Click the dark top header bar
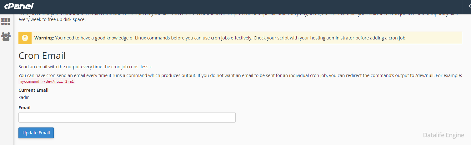Viewport: 471px width, 145px height. click(235, 6)
